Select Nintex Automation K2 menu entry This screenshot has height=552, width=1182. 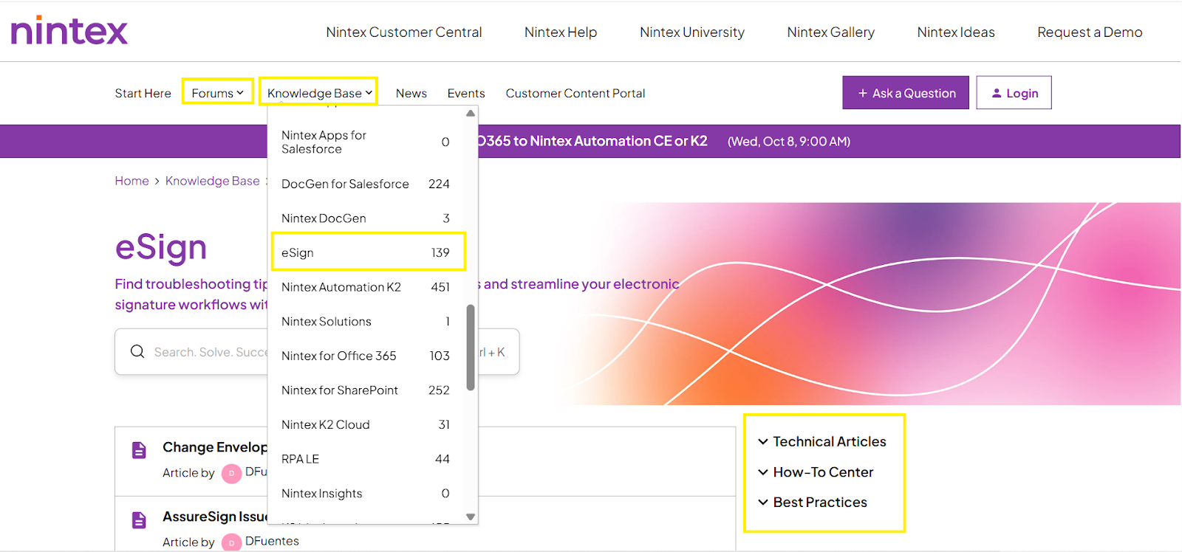[x=366, y=287]
